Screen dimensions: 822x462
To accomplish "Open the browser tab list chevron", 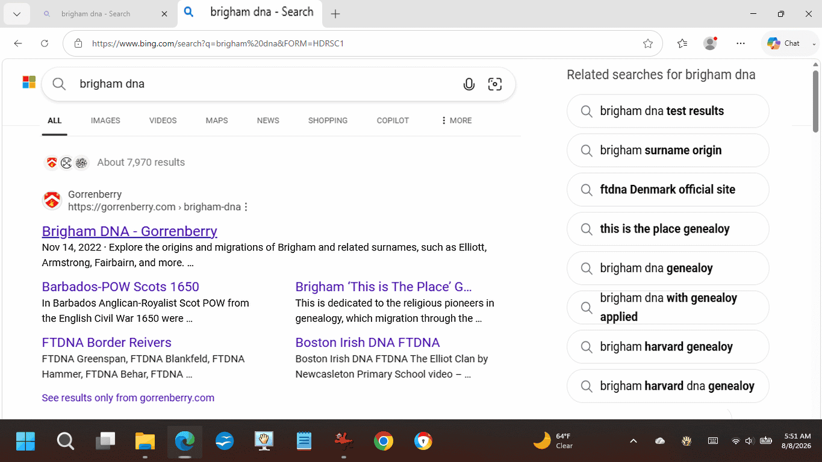I will tap(17, 14).
